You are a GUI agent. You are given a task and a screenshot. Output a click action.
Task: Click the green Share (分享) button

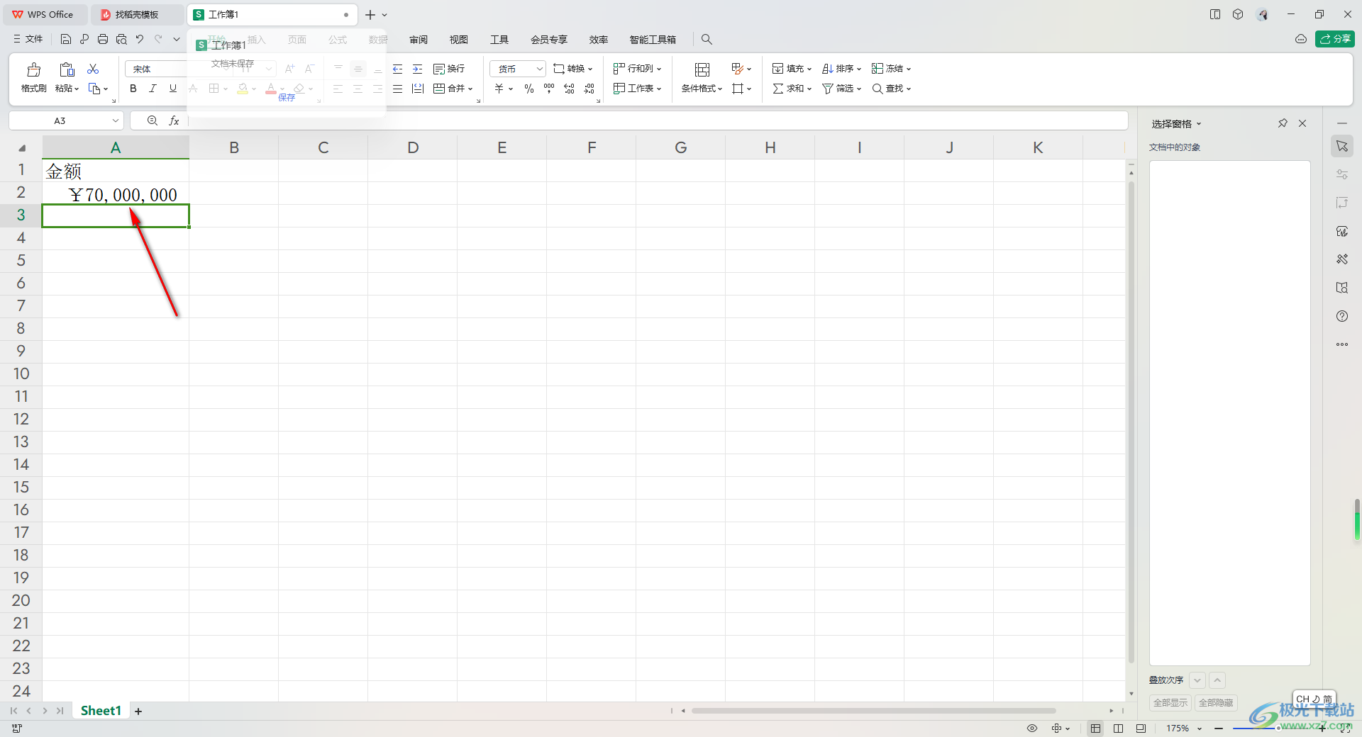pos(1335,39)
